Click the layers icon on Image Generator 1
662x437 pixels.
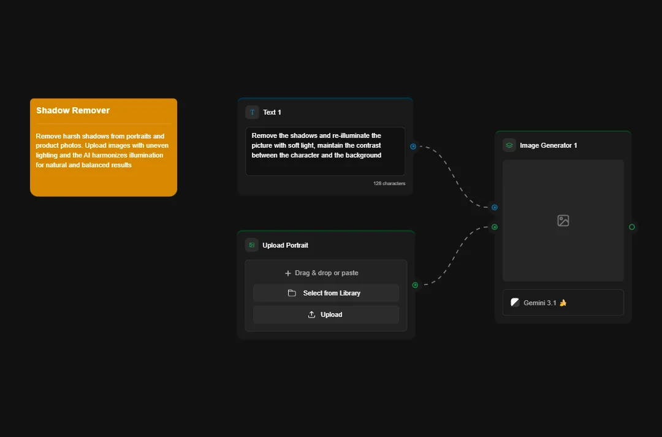point(509,145)
